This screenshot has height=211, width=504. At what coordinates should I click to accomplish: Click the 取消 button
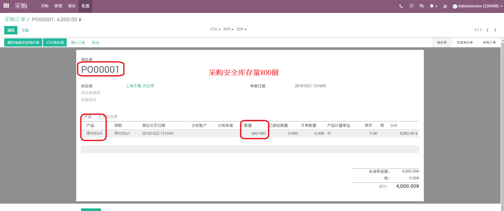click(95, 43)
